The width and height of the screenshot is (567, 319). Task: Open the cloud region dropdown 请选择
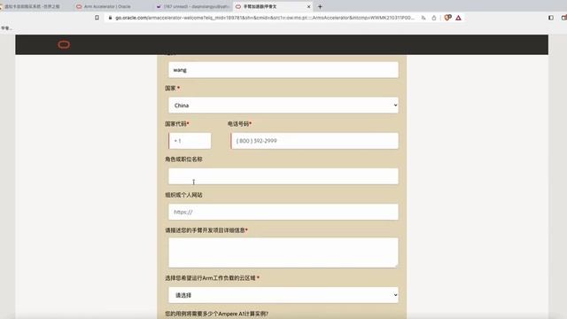283,295
